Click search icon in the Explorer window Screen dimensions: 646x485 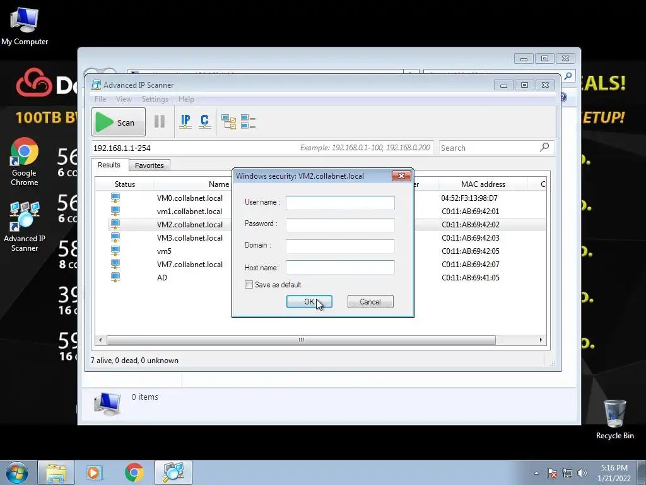coord(568,76)
